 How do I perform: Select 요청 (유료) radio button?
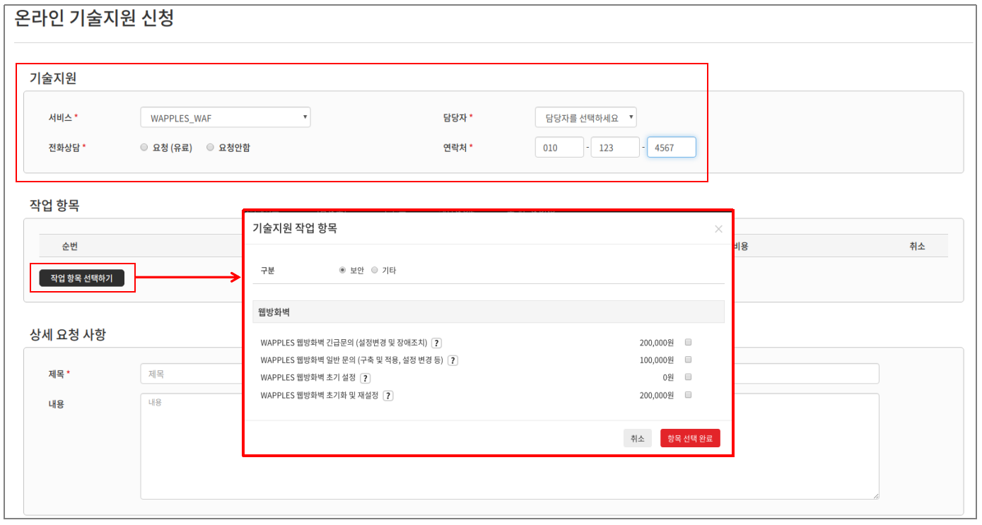pos(144,148)
